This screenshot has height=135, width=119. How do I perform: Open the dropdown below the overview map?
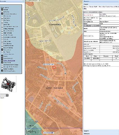point(7,95)
